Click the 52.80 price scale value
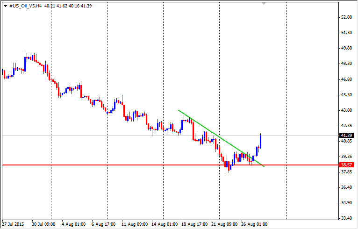The width and height of the screenshot is (358, 229). (x=346, y=17)
